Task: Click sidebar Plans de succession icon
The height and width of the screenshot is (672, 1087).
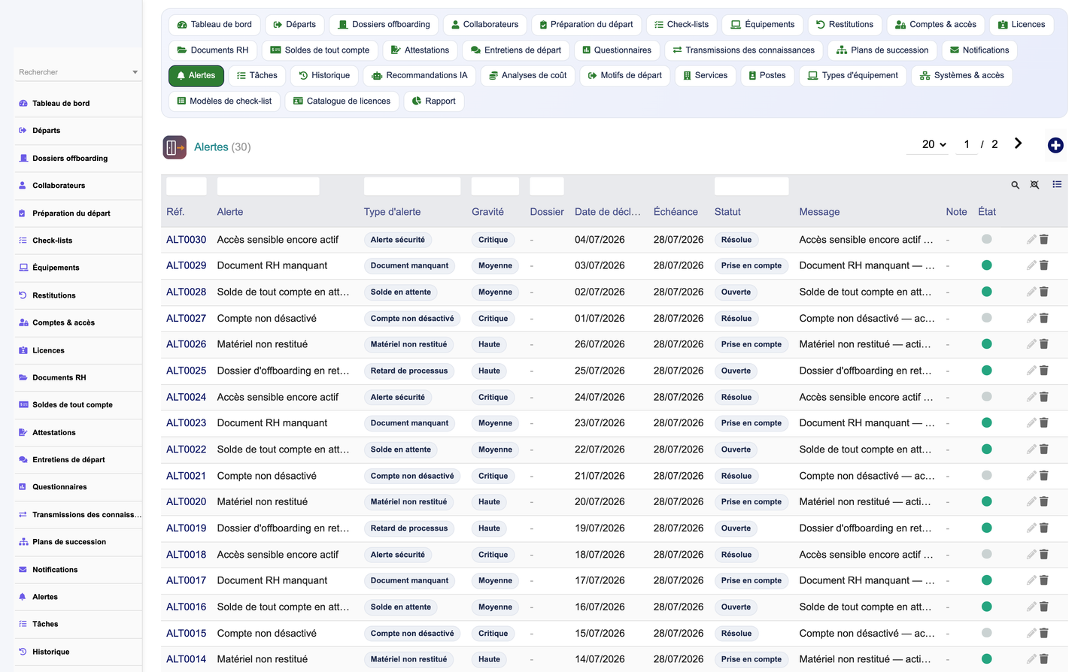Action: click(x=23, y=542)
